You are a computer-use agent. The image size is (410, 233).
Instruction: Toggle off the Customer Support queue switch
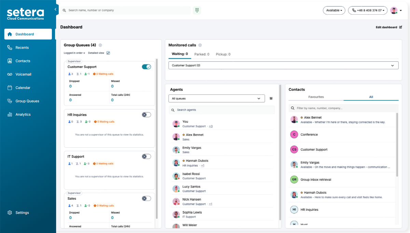146,67
